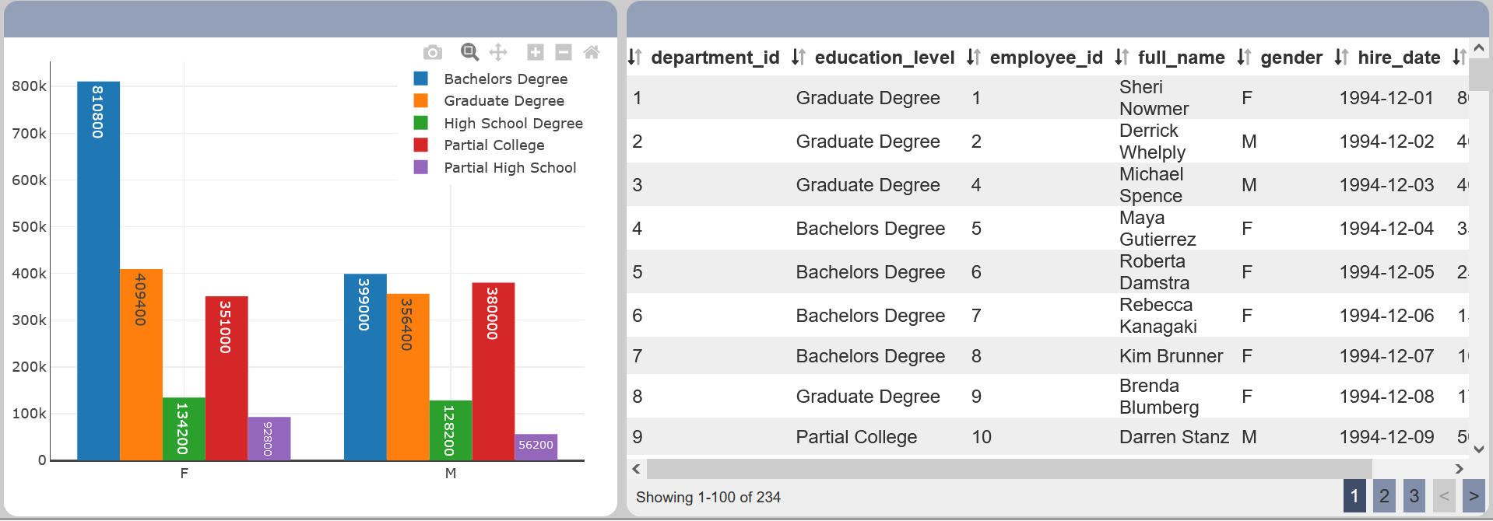Click the blue Bachelors Degree legend swatch
The width and height of the screenshot is (1493, 521).
point(421,79)
